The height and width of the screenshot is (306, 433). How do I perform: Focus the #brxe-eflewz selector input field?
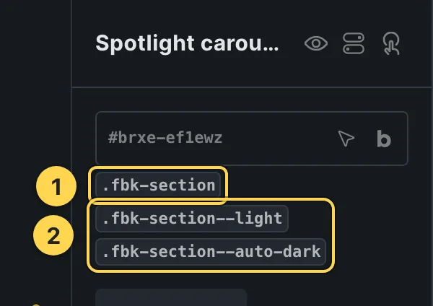click(252, 139)
